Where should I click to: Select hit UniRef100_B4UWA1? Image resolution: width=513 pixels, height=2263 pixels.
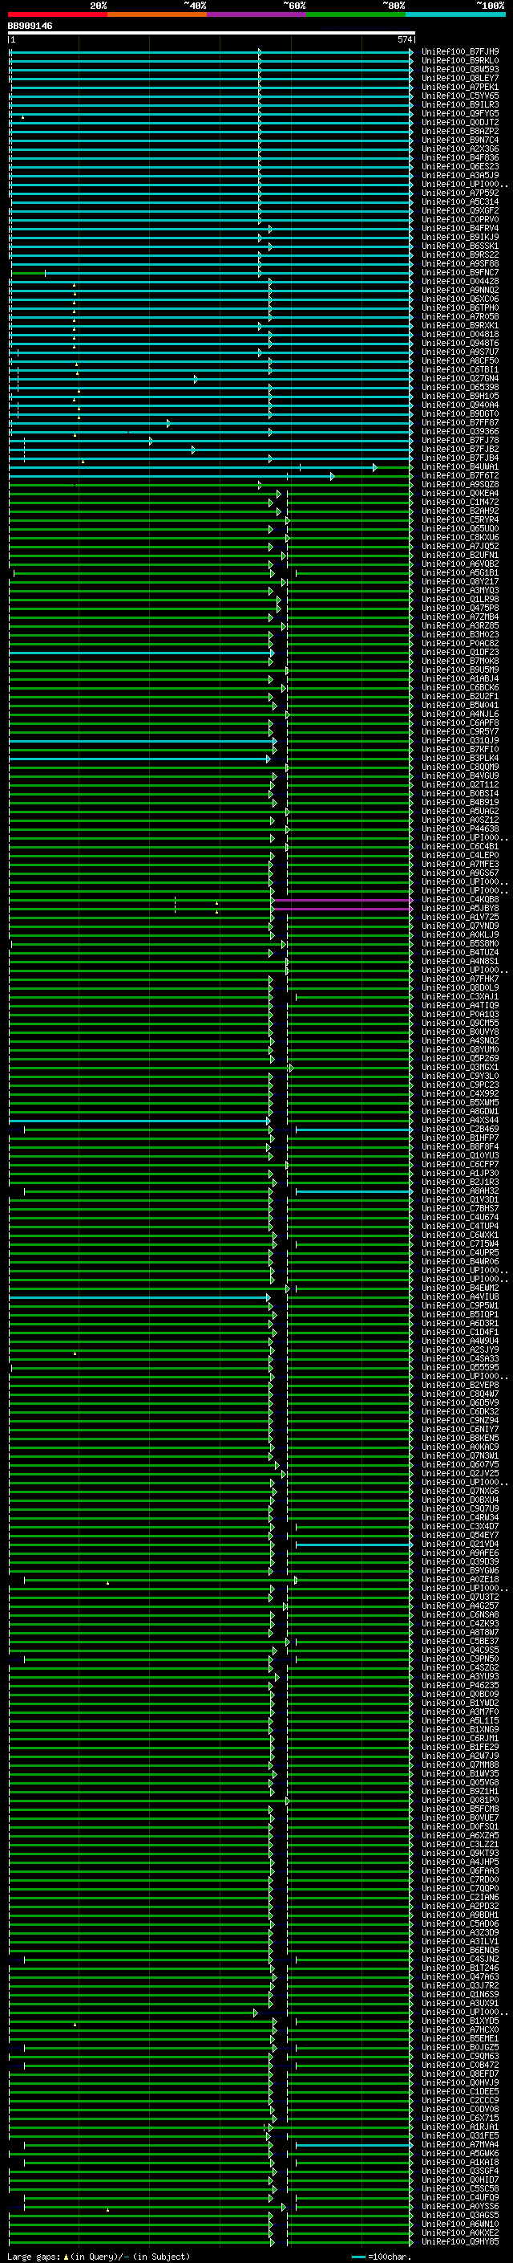click(460, 467)
